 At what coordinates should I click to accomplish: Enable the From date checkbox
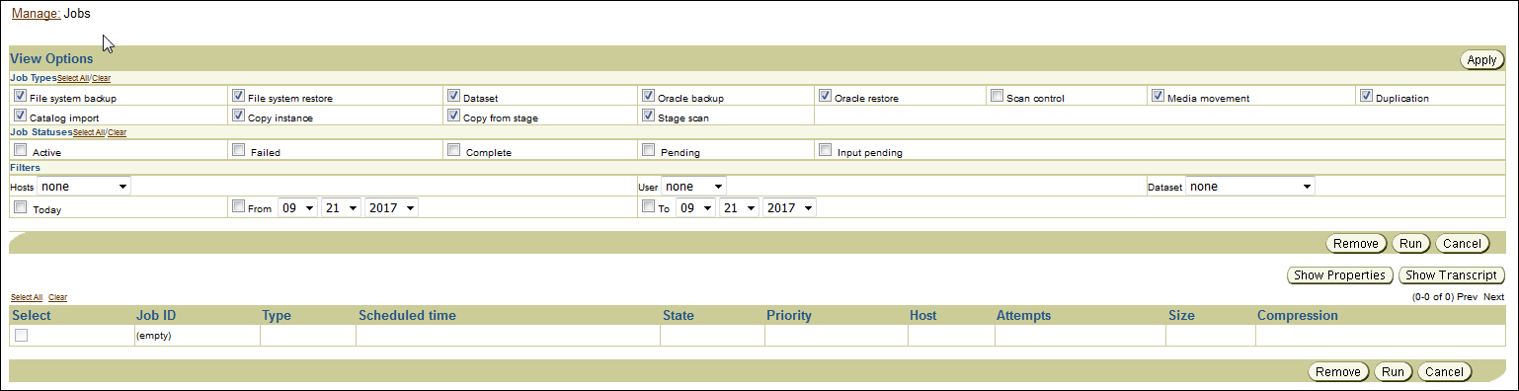(x=238, y=206)
